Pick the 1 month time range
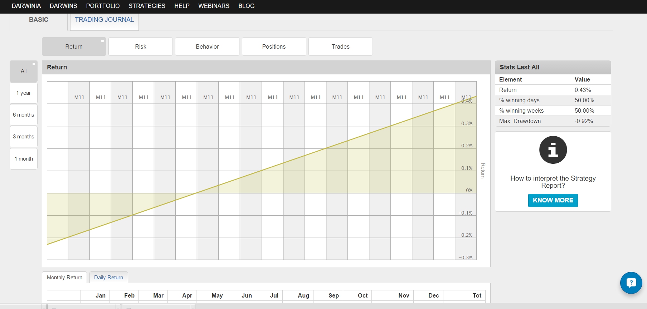The width and height of the screenshot is (647, 309). click(24, 159)
